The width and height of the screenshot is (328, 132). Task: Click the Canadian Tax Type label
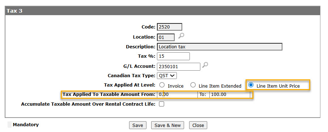pyautogui.click(x=132, y=75)
